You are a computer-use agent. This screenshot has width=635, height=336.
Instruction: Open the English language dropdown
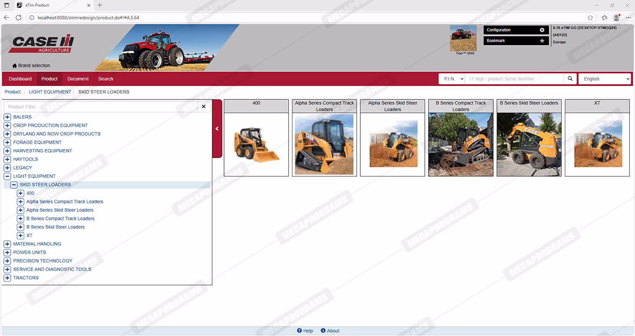tap(604, 79)
